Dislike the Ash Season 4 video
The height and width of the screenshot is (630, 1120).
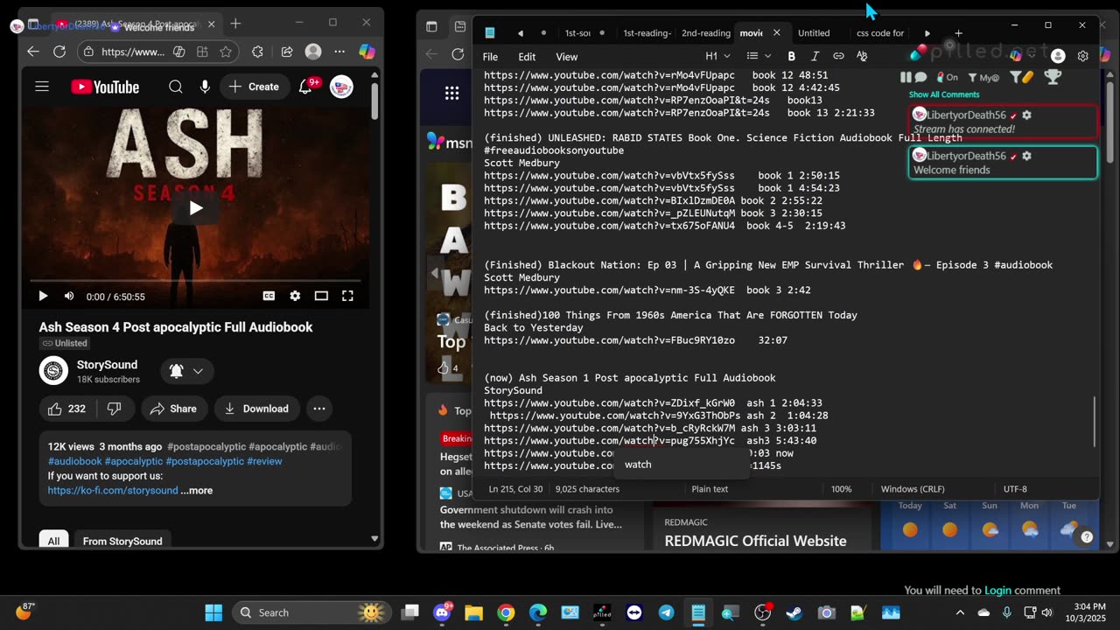pos(114,409)
